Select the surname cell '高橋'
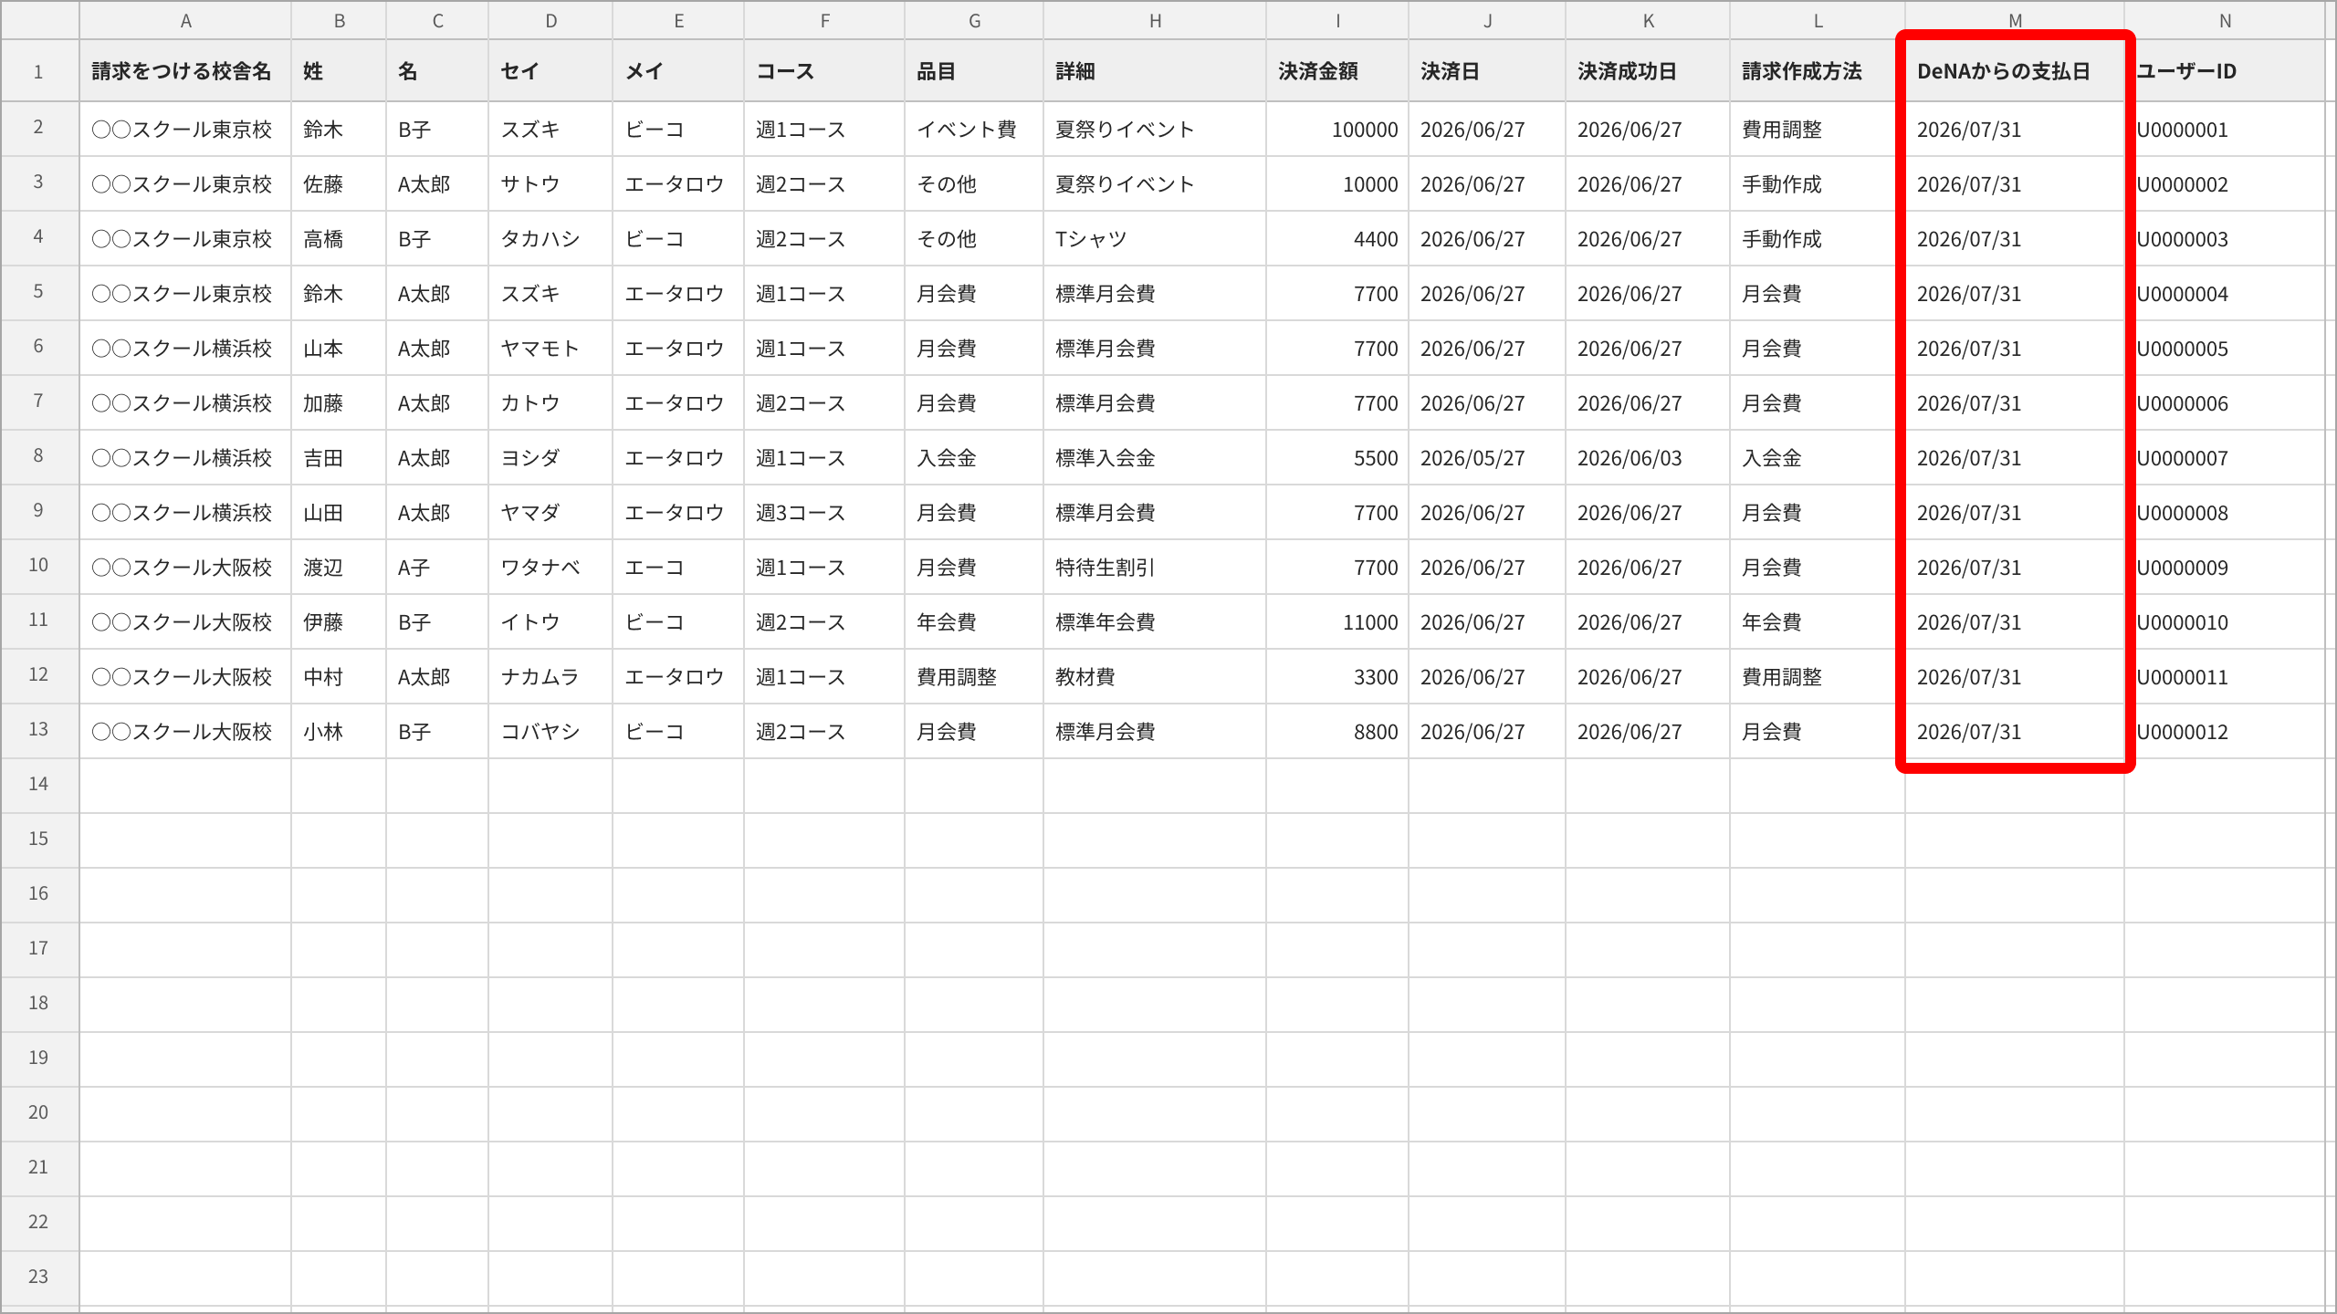Viewport: 2337px width, 1314px height. coord(339,239)
